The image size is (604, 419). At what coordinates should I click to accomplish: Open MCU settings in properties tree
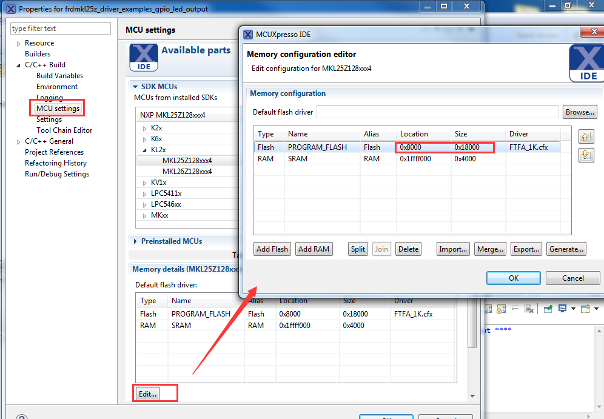58,108
